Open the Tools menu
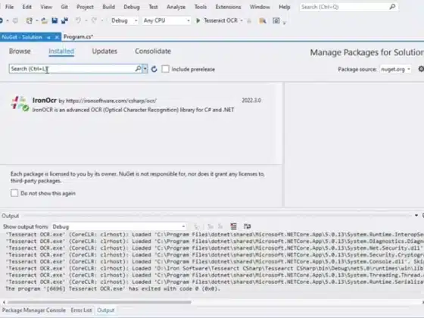 tap(201, 7)
